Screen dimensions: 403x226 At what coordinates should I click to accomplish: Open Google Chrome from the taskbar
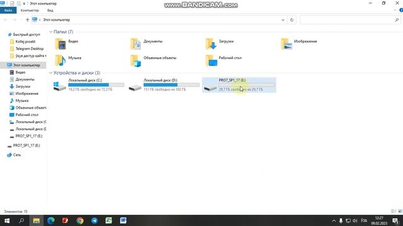click(x=80, y=220)
